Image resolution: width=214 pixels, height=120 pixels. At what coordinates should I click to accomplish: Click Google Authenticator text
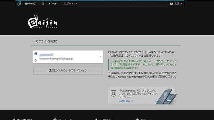[130, 77]
